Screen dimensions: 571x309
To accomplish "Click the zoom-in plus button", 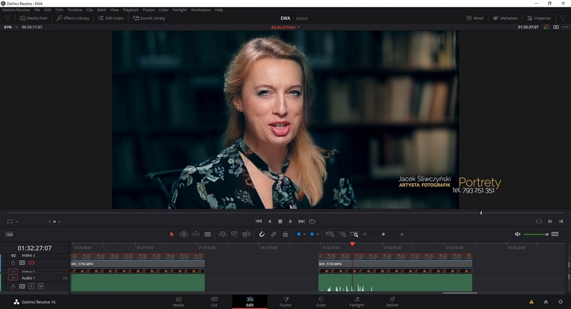I will [x=402, y=234].
